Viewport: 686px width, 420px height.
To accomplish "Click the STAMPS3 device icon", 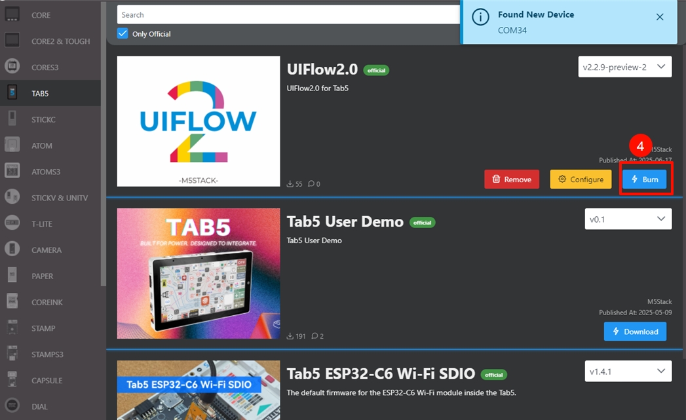I will pyautogui.click(x=12, y=354).
